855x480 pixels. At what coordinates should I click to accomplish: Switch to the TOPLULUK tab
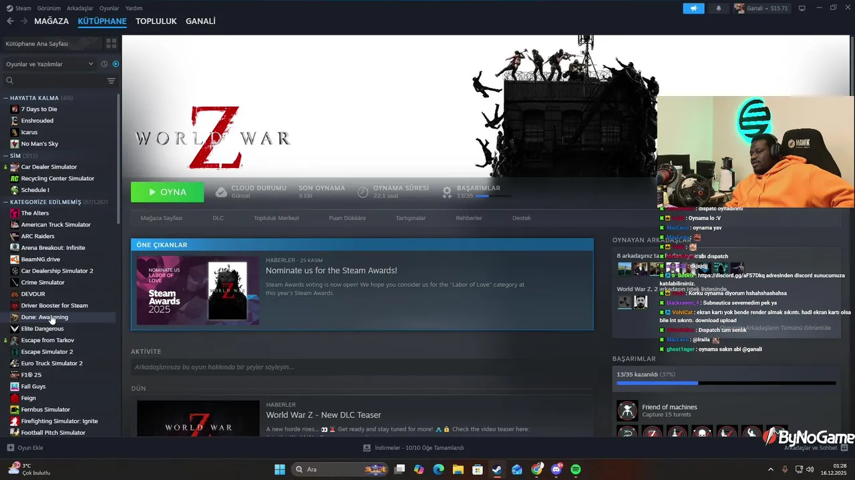(x=156, y=21)
